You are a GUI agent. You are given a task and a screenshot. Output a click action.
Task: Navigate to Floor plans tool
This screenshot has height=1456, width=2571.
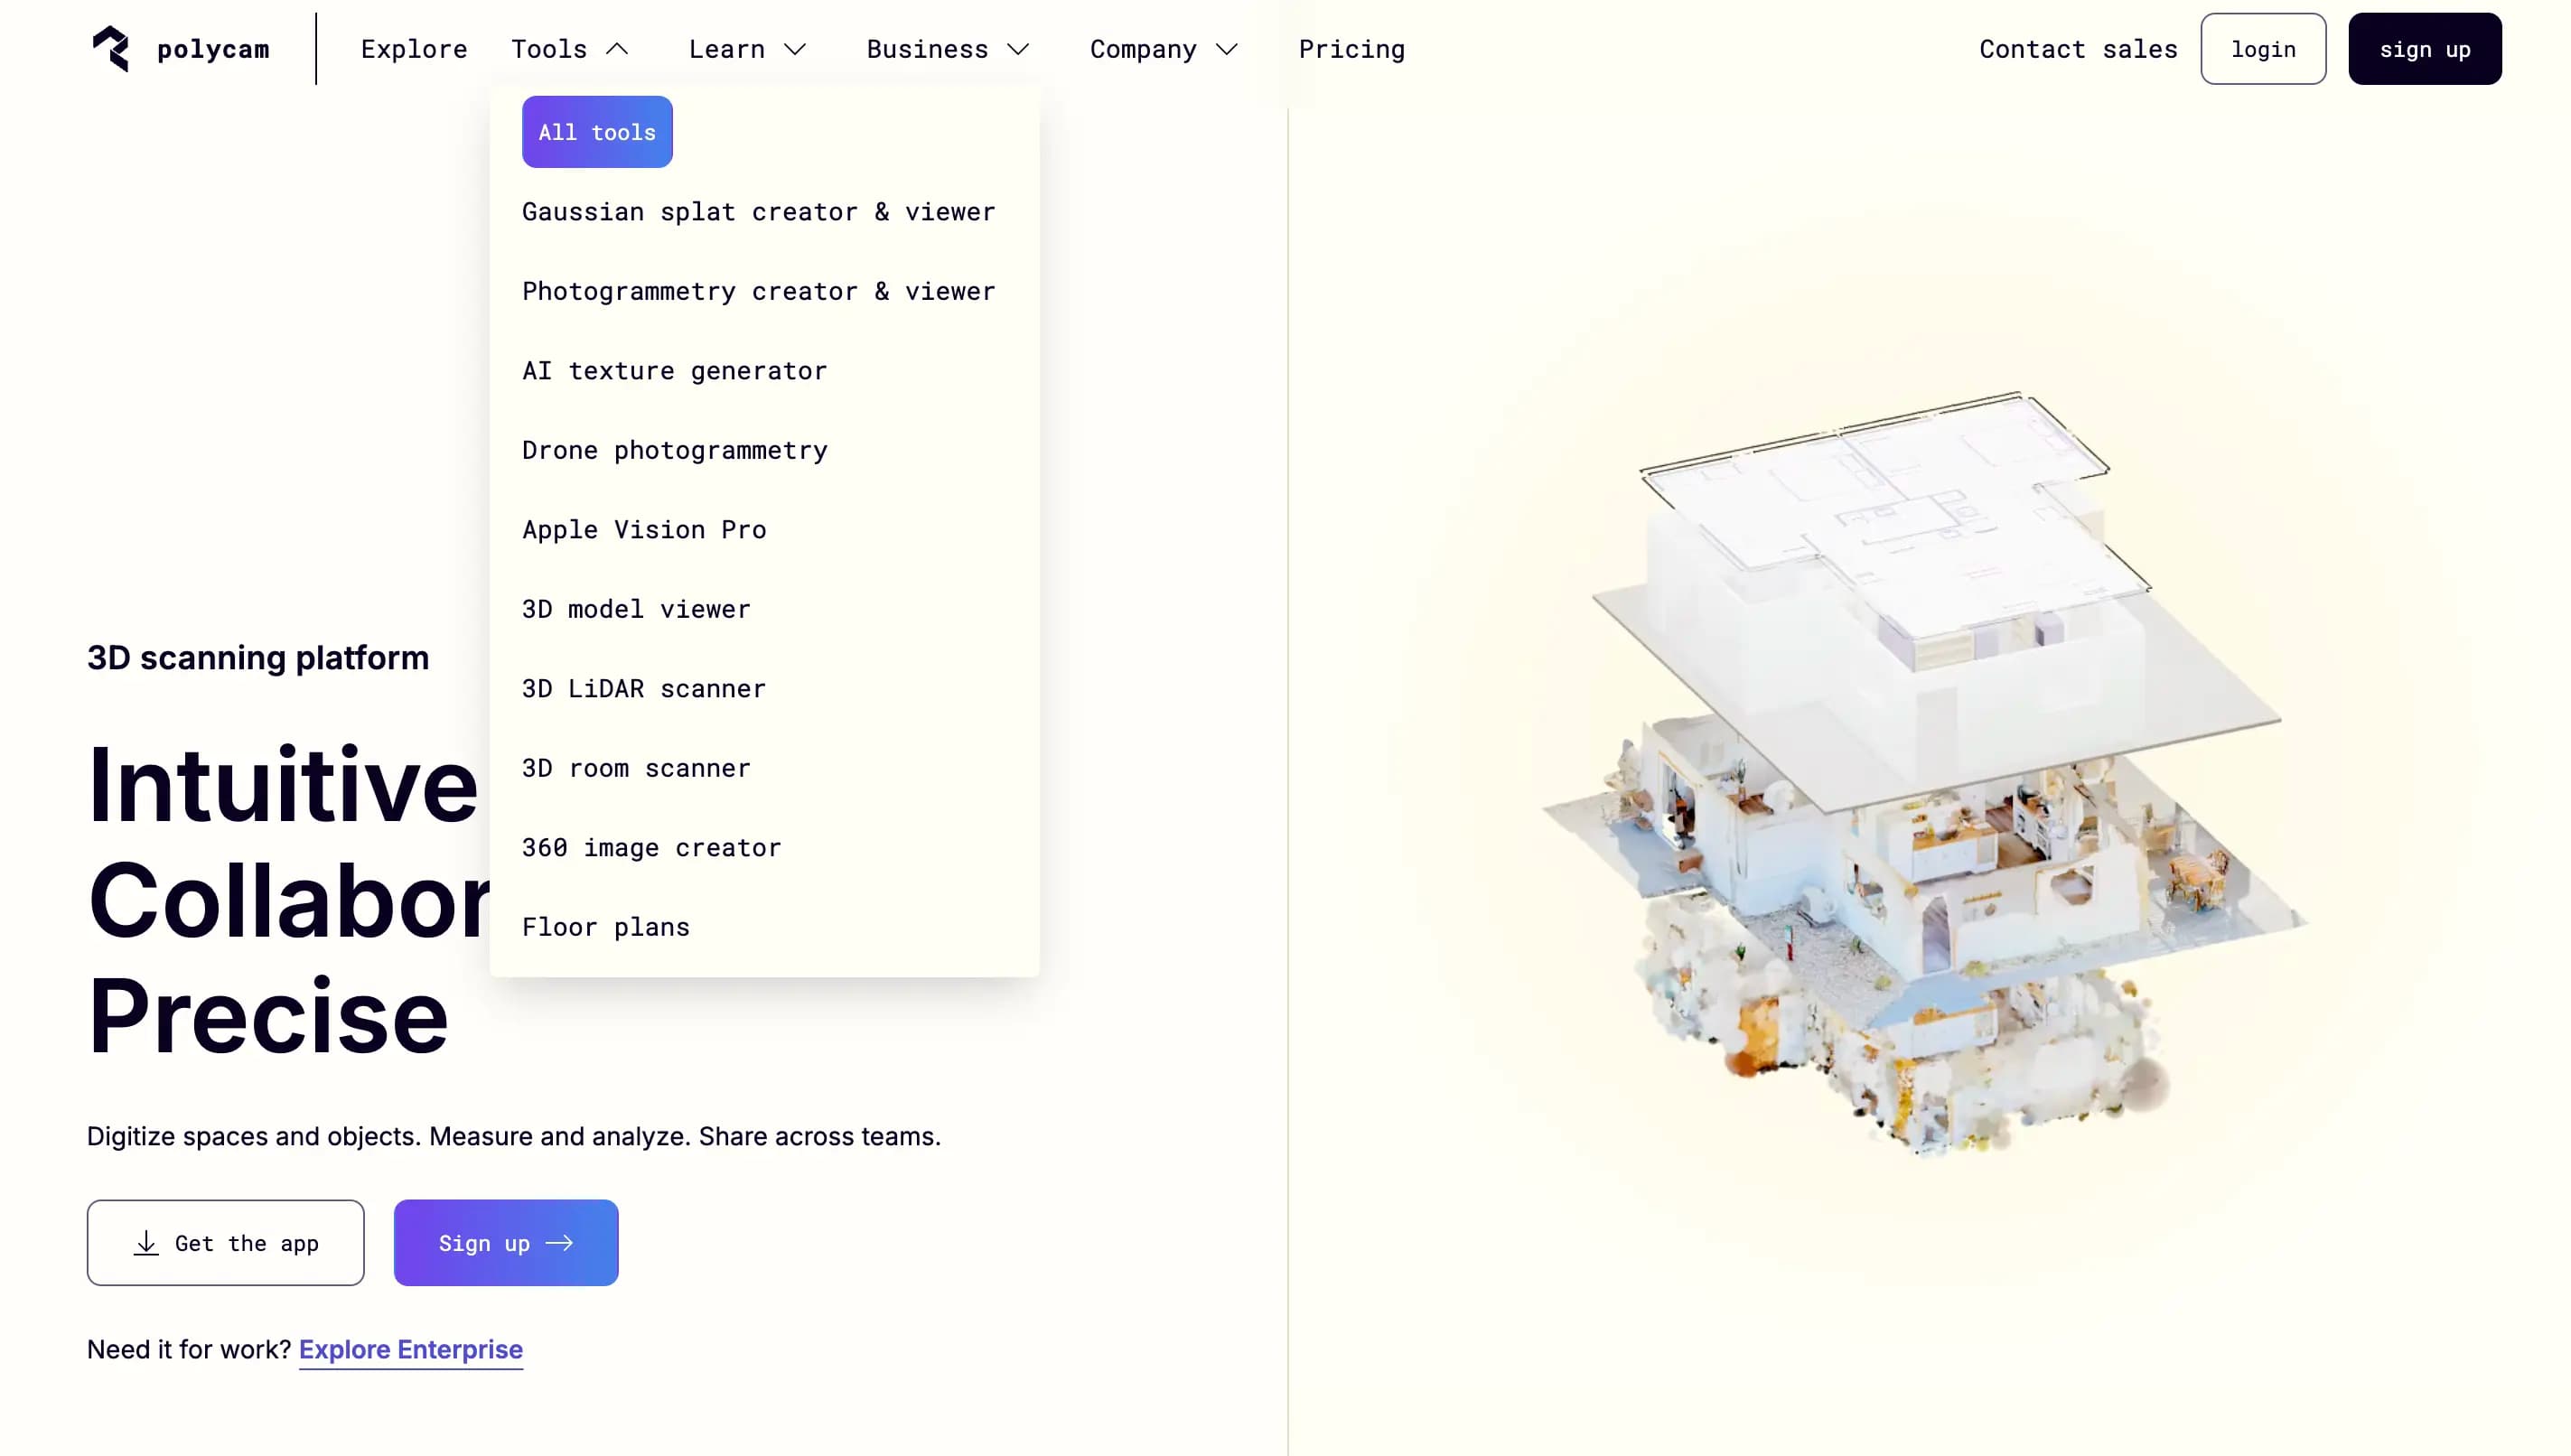605,925
